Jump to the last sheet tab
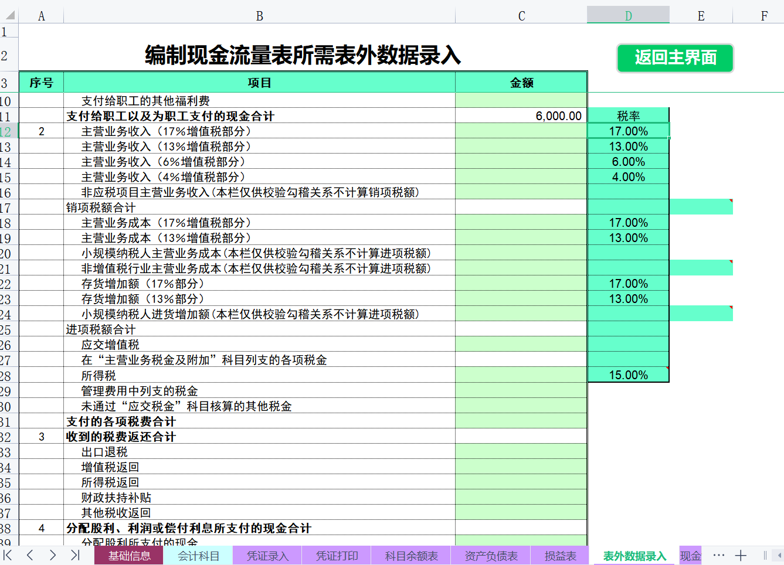This screenshot has width=784, height=565. 75,555
